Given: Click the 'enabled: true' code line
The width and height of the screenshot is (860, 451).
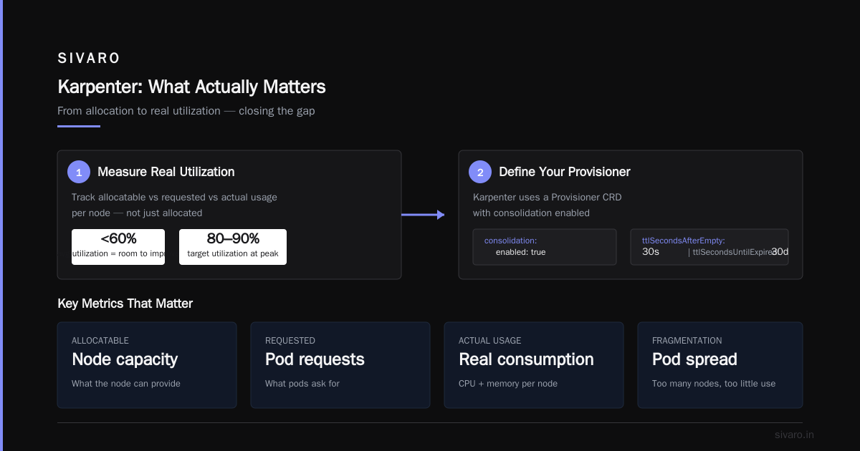Looking at the screenshot, I should 520,252.
